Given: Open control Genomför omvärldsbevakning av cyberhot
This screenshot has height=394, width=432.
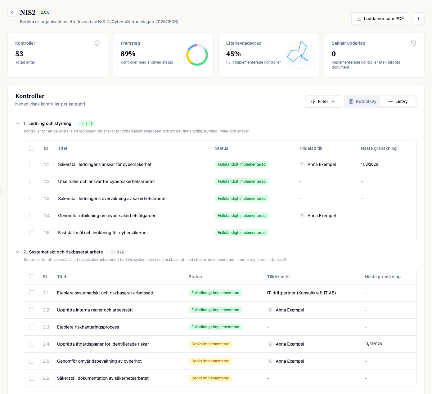Looking at the screenshot, I should (x=99, y=361).
